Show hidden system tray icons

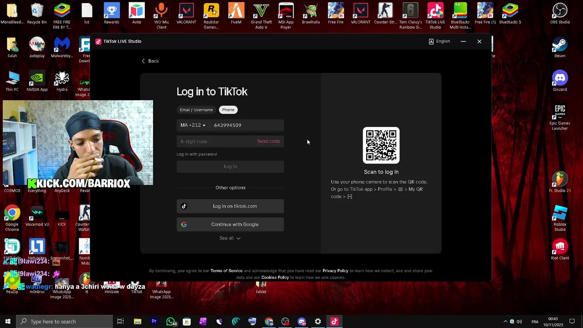[x=505, y=322]
